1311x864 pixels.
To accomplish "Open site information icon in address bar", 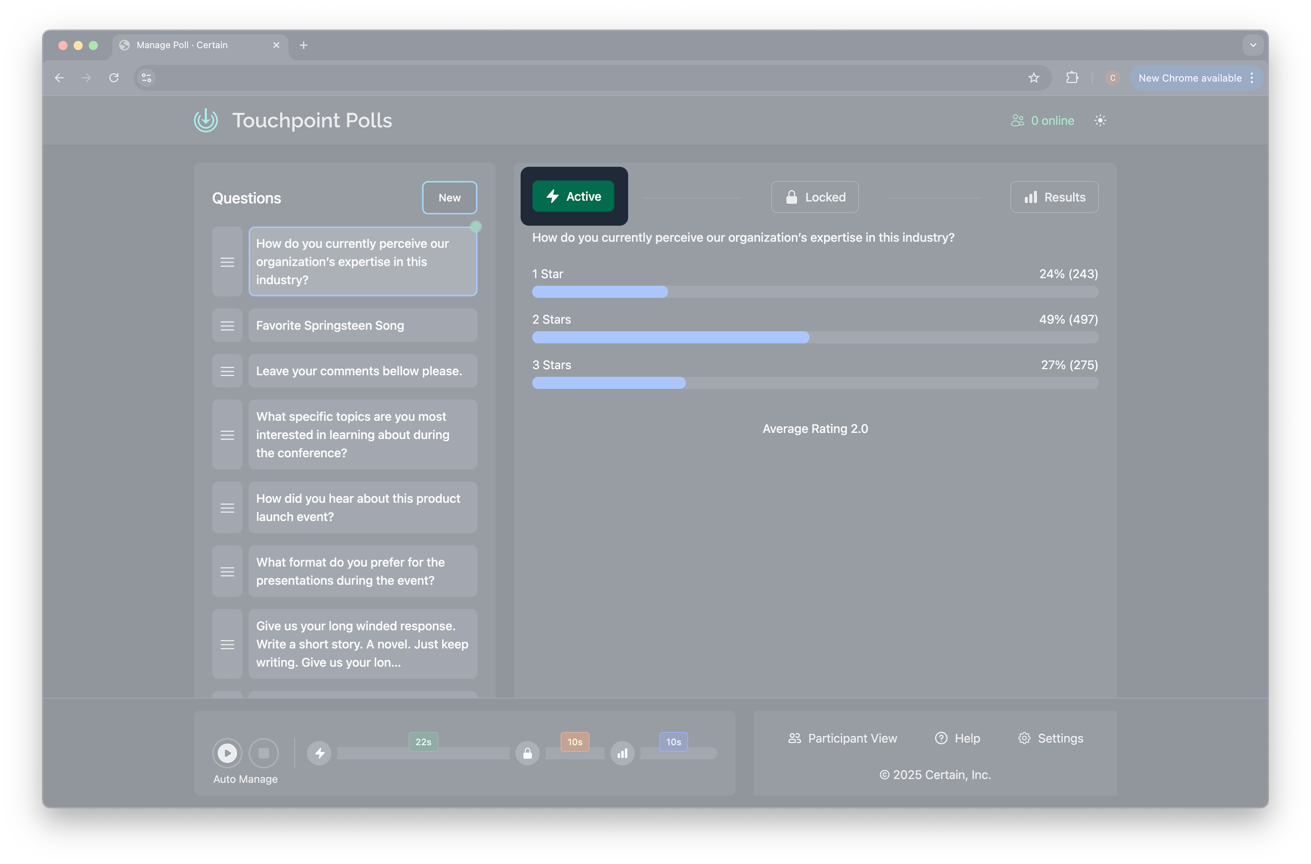I will (147, 78).
